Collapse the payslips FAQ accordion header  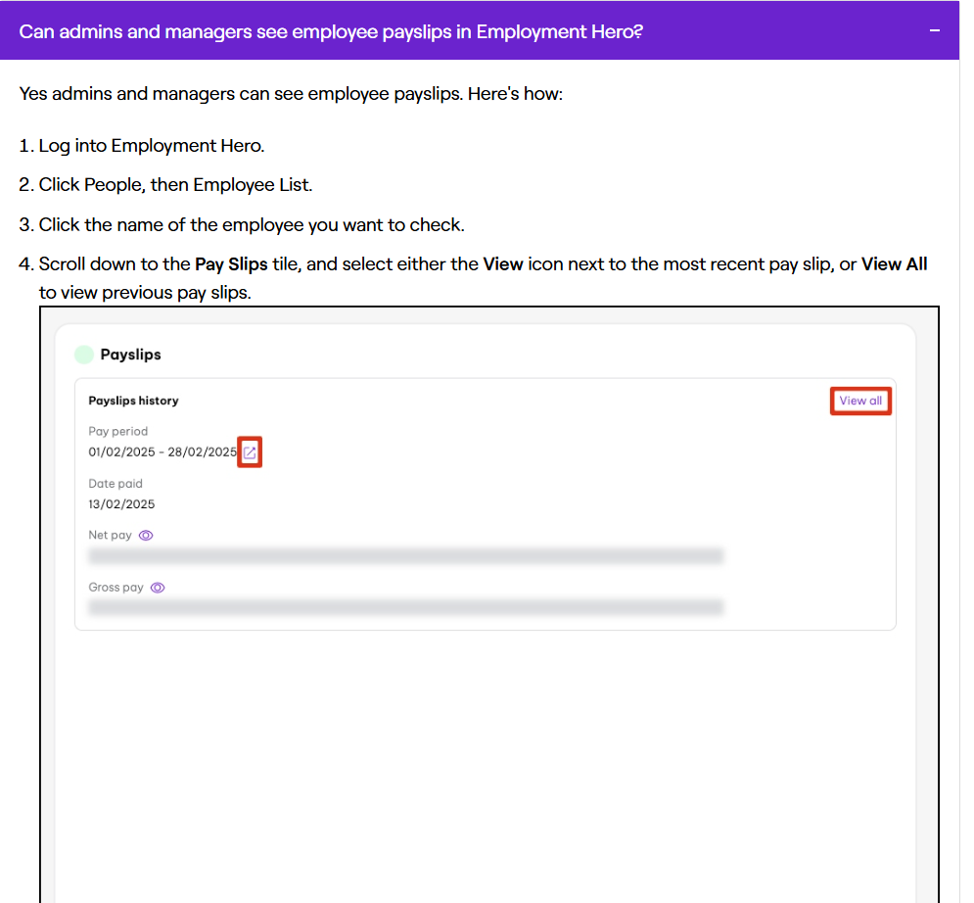(x=479, y=30)
